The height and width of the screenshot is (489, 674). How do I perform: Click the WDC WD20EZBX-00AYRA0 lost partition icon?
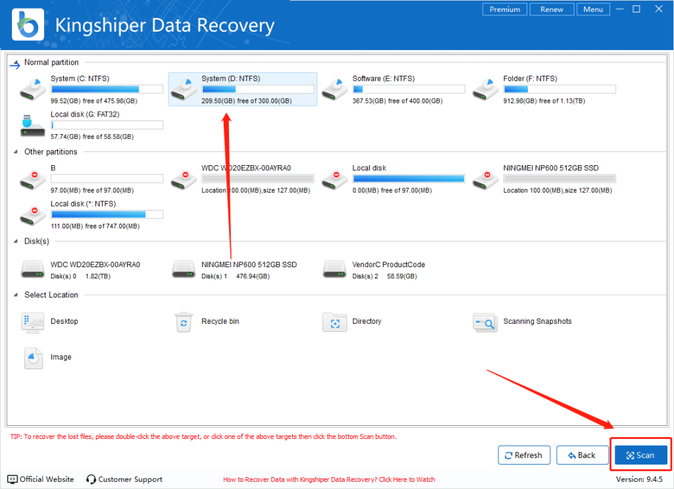(184, 180)
